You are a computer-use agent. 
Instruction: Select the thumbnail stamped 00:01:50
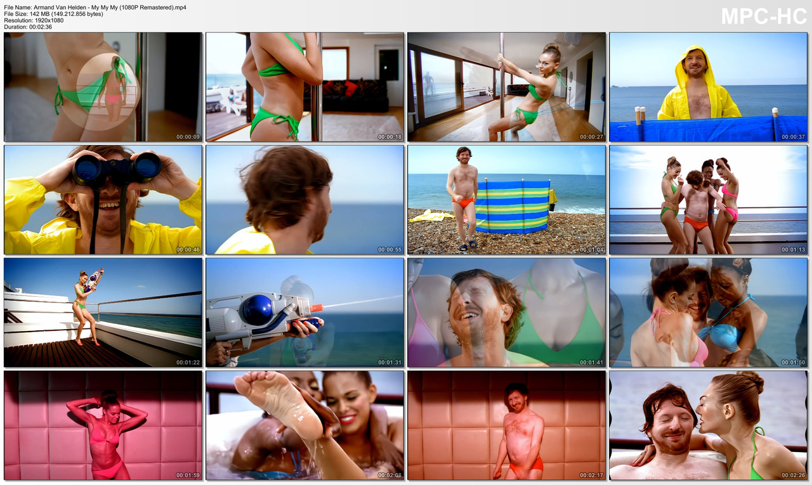click(x=708, y=313)
